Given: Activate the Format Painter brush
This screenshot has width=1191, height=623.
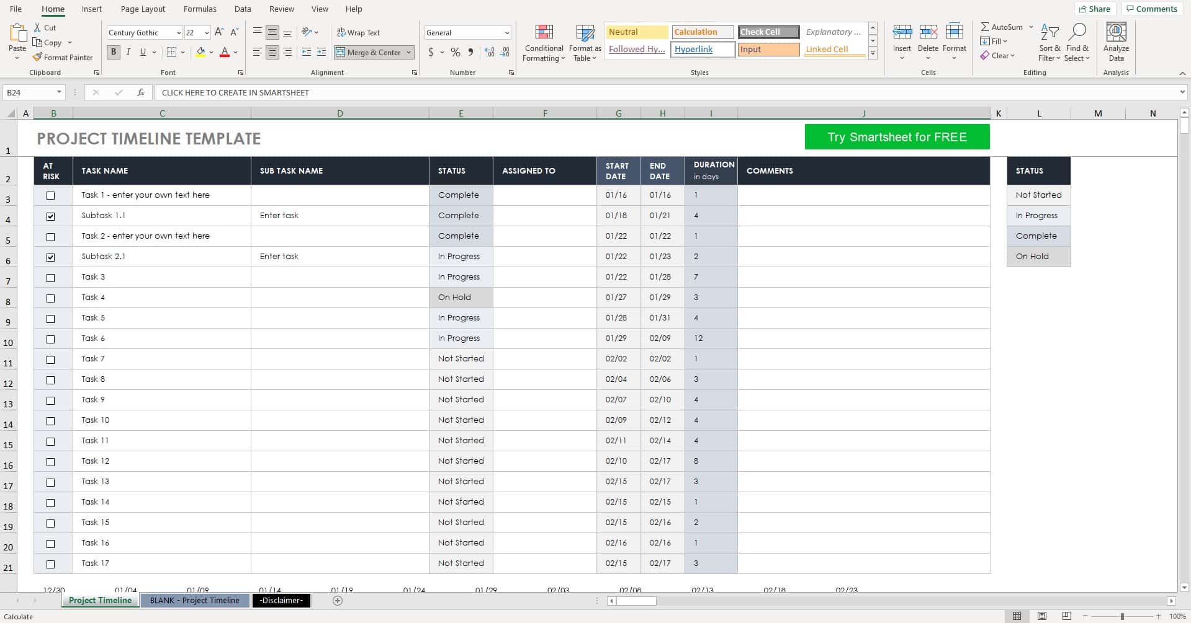Looking at the screenshot, I should click(x=37, y=57).
